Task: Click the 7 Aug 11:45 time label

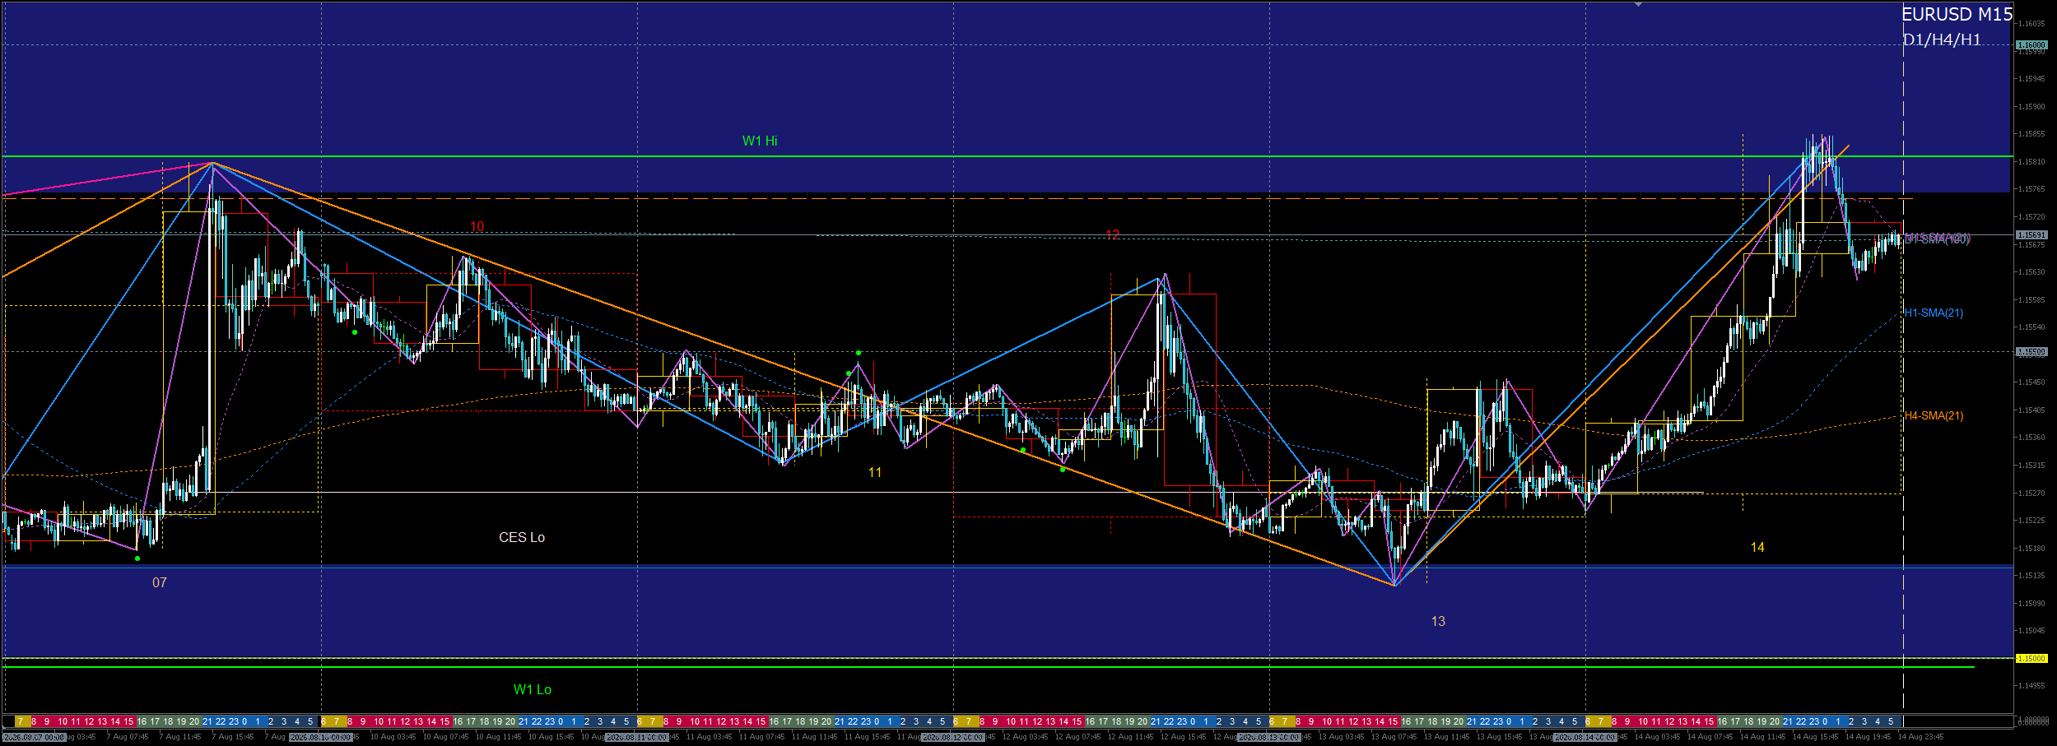Action: click(x=180, y=737)
